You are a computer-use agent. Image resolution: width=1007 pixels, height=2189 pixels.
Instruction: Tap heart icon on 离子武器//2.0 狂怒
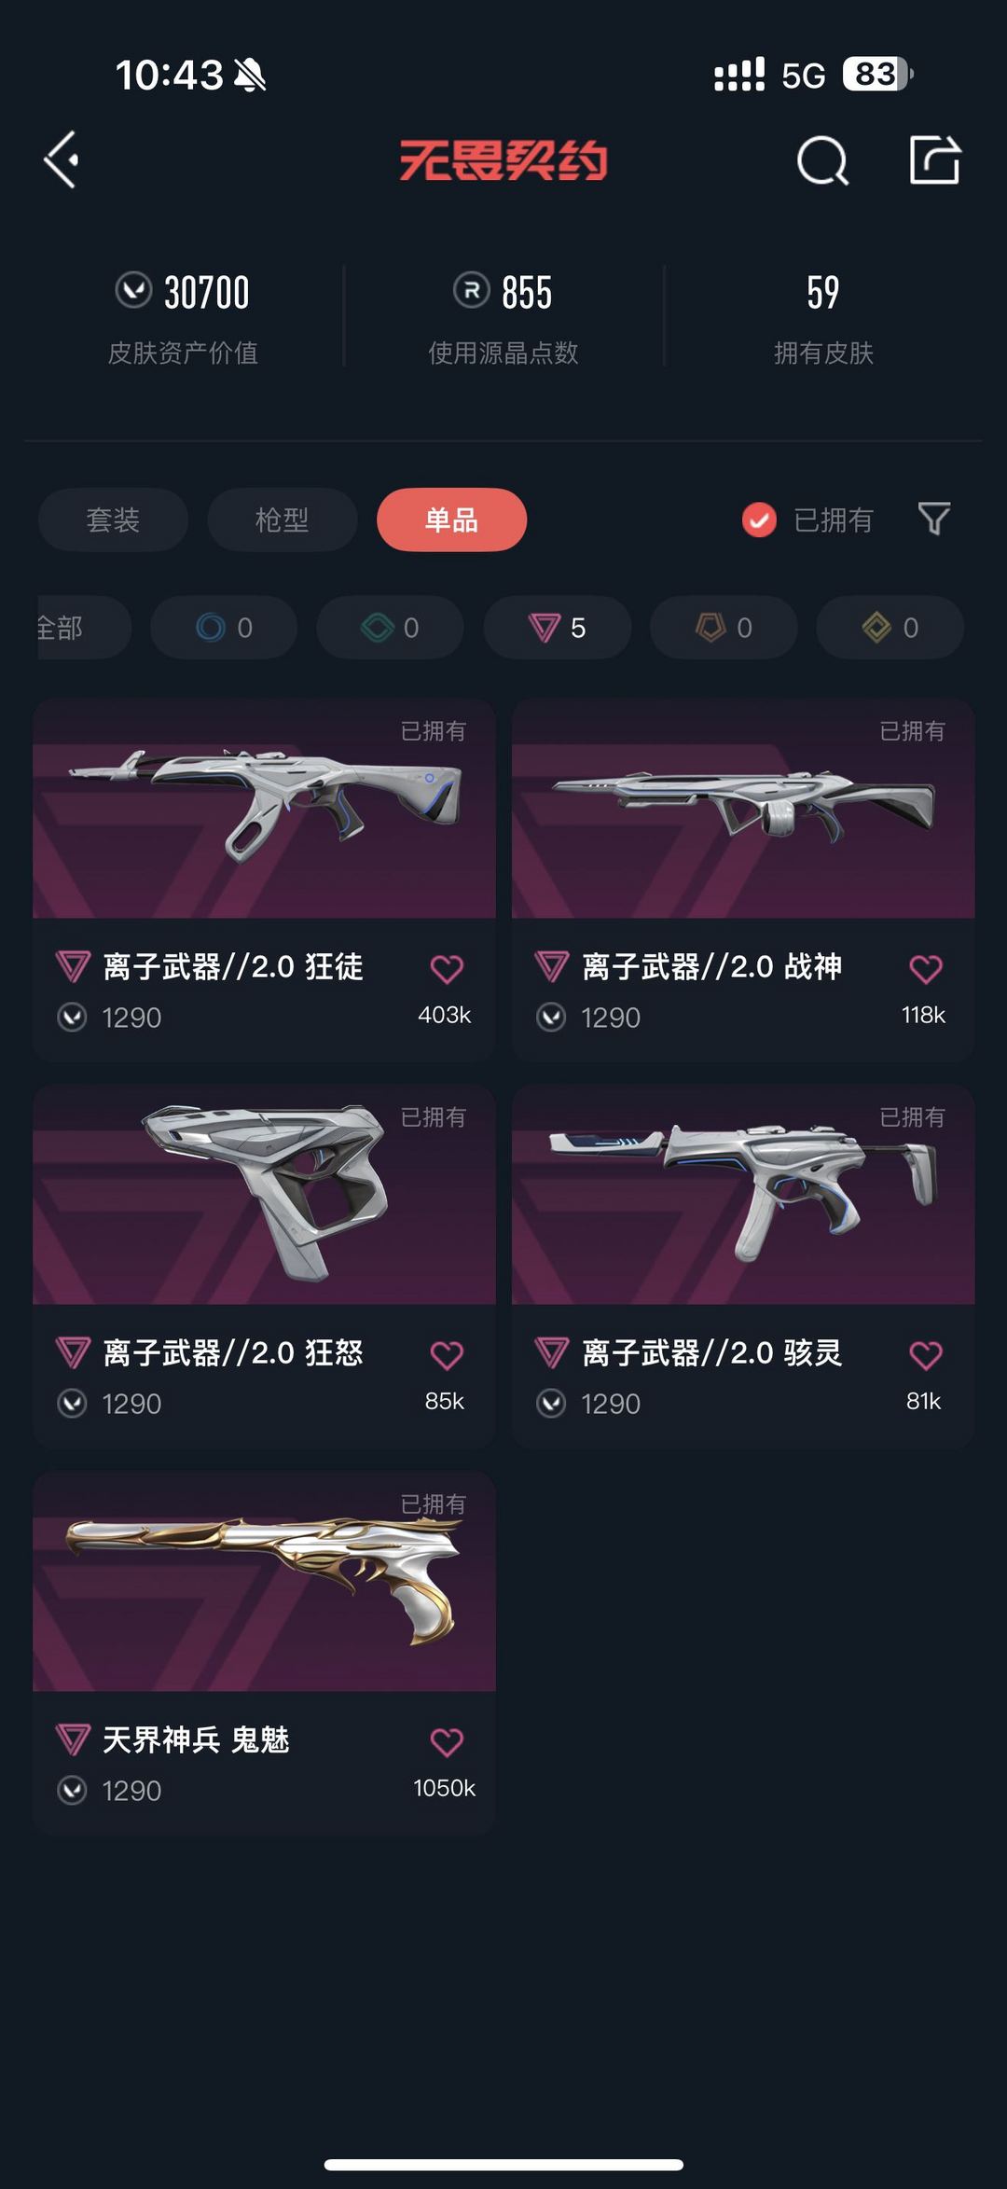pos(447,1355)
